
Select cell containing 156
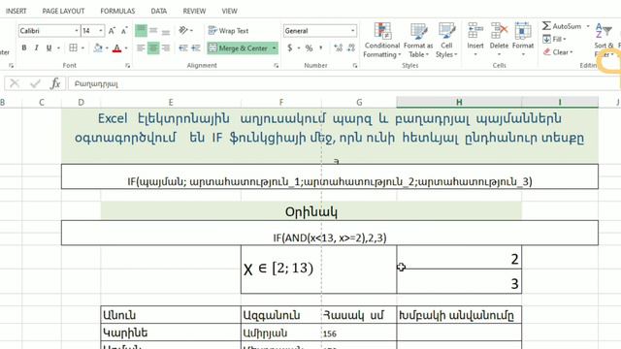coord(359,333)
